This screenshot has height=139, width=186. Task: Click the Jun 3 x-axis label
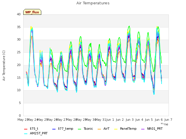tap(130, 120)
